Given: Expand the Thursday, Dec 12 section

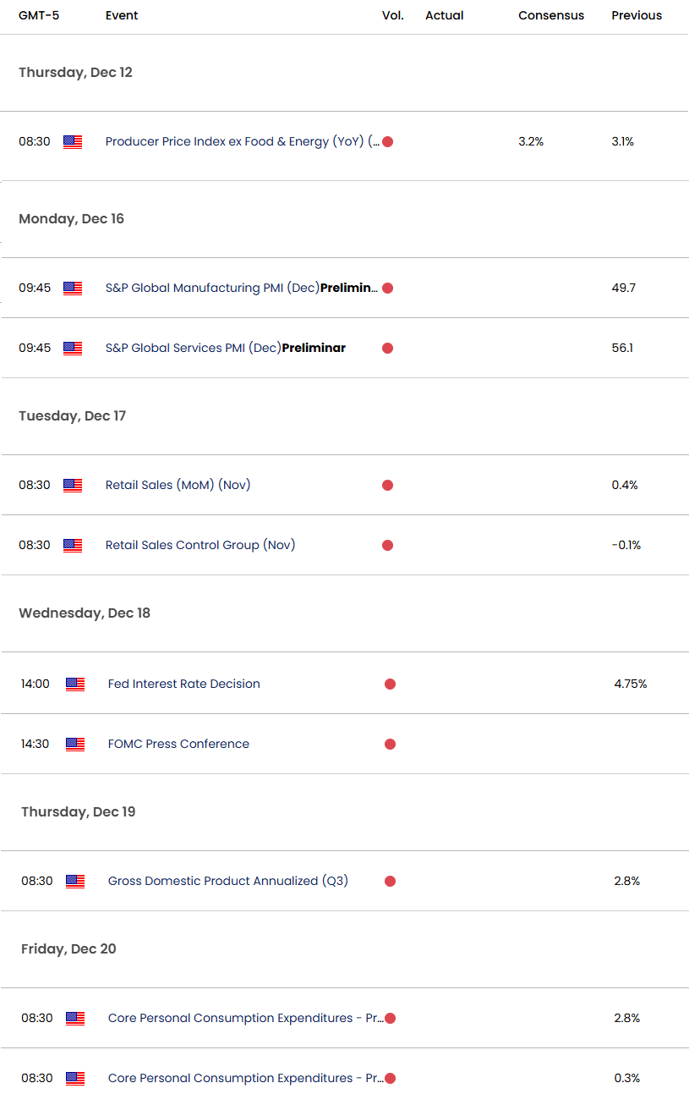Looking at the screenshot, I should click(75, 73).
